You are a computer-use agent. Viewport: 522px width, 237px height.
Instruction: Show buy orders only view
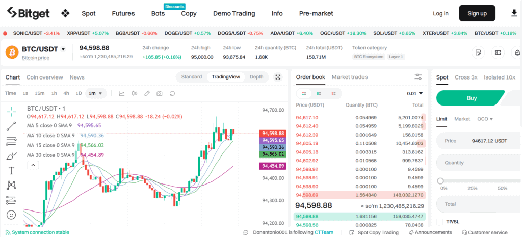pos(319,94)
